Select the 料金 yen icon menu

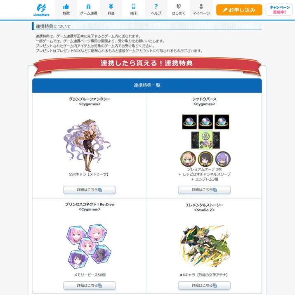[x=111, y=9]
